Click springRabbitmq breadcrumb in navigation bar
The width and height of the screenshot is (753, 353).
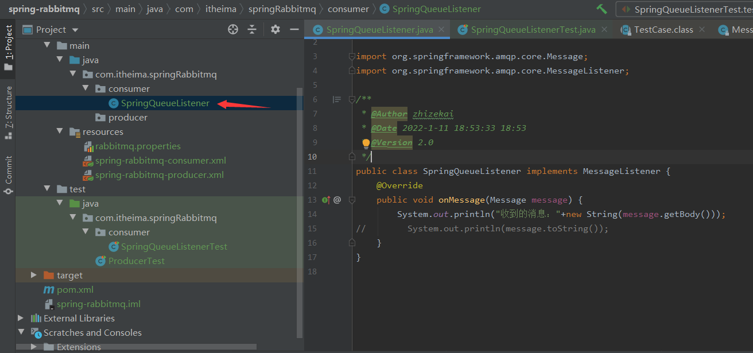tap(282, 9)
